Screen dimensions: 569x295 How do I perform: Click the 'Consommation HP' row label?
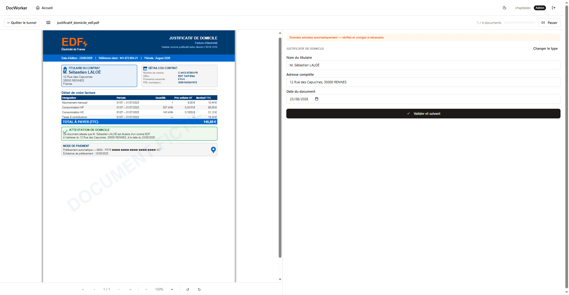pos(73,108)
